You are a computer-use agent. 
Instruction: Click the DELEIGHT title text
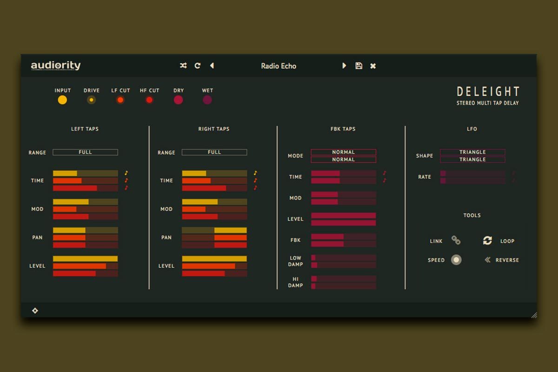[x=488, y=91]
